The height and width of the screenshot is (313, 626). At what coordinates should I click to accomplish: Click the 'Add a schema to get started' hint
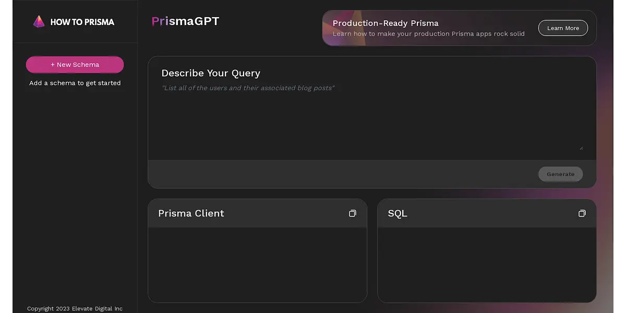click(75, 83)
